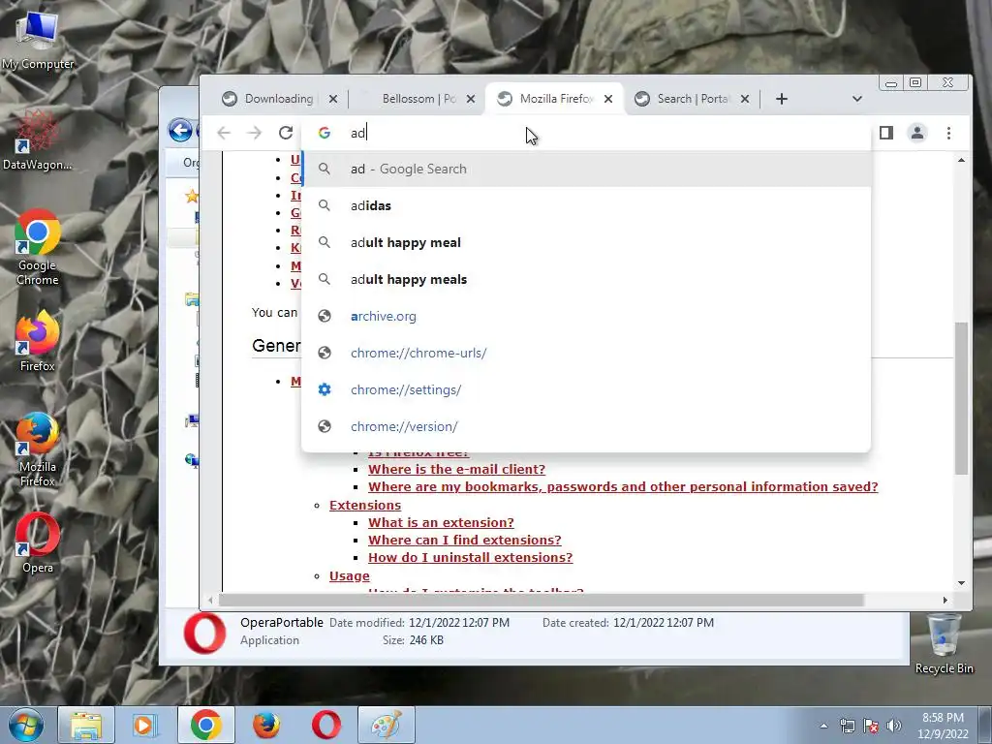Close the Search | Portable tab
This screenshot has width=992, height=744.
click(745, 99)
